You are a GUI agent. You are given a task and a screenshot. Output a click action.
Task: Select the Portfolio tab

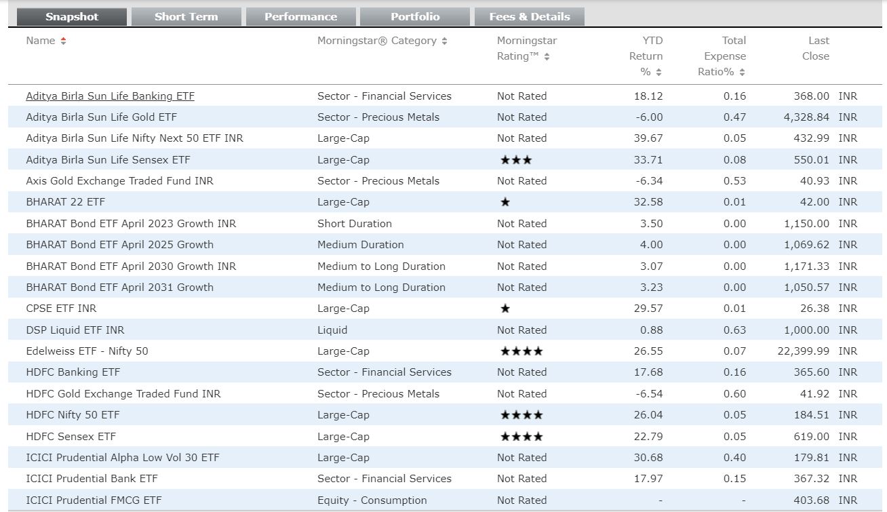(415, 17)
